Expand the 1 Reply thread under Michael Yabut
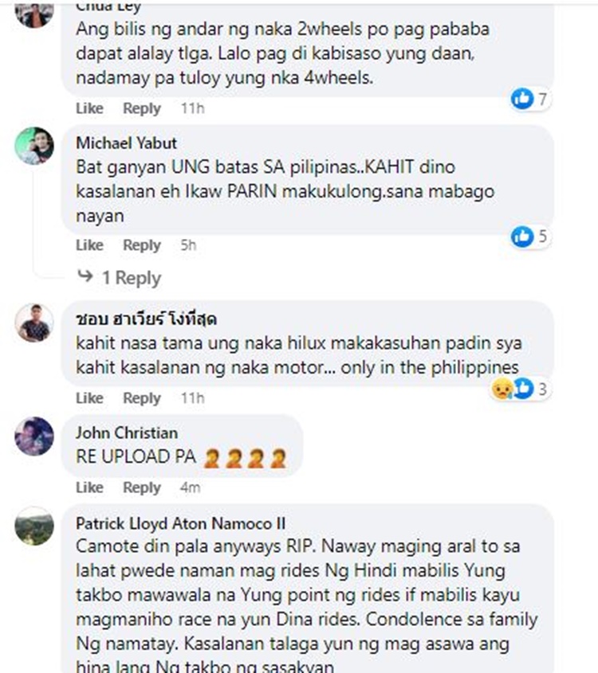Viewport: 598px width, 673px height. pos(132,278)
